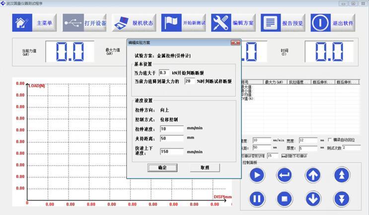
Task: Click the 脱机状态 label text
Action: tap(143, 23)
